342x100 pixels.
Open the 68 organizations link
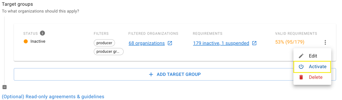point(147,43)
